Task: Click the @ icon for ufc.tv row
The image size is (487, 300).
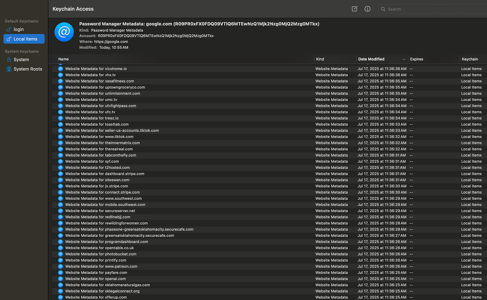Action: coord(61,112)
